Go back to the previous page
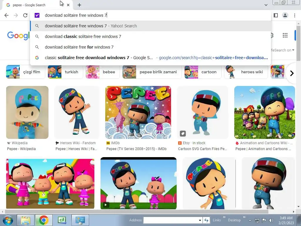The width and height of the screenshot is (301, 226). 6,15
